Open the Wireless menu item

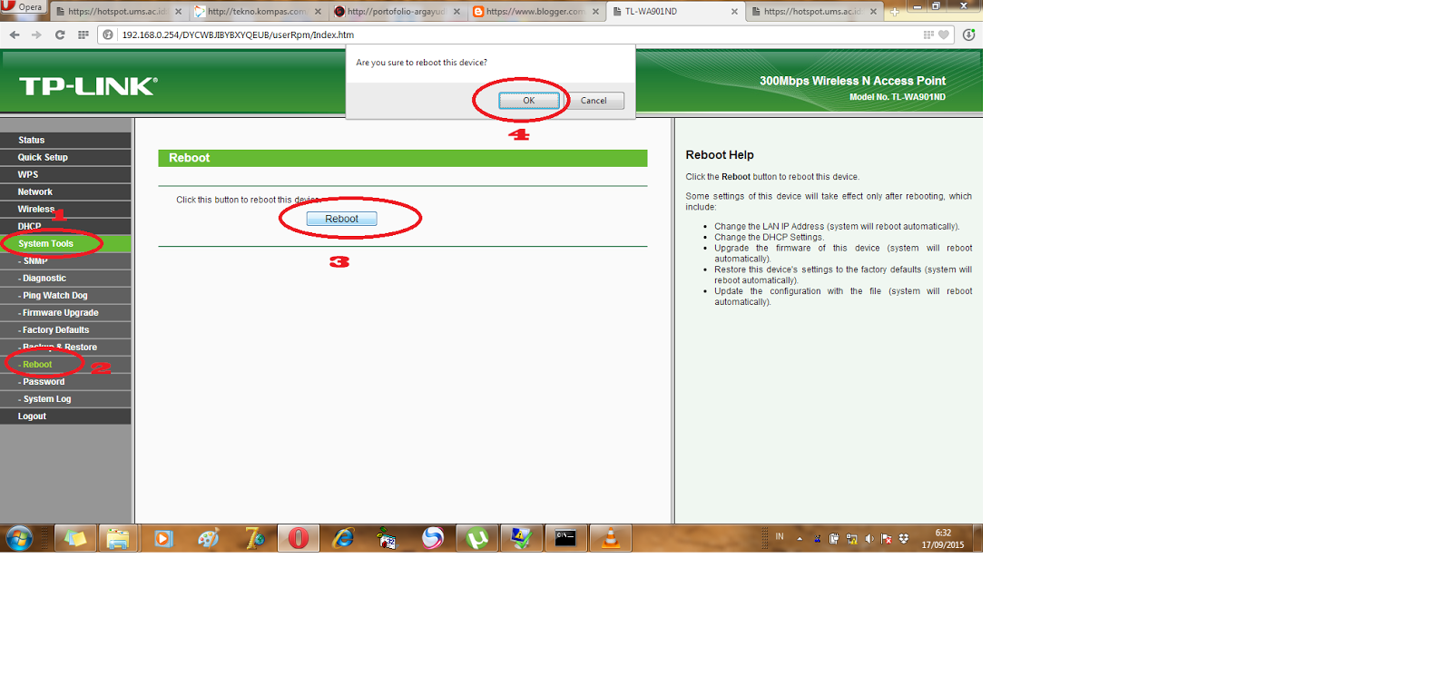65,209
